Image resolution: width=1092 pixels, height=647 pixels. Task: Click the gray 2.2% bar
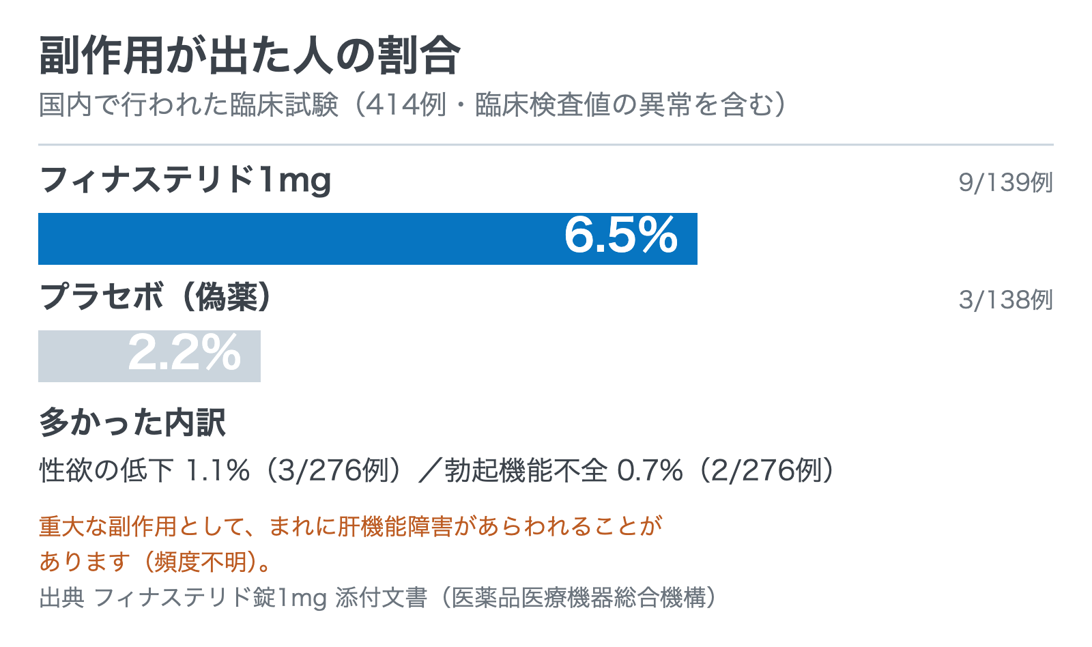(x=149, y=356)
